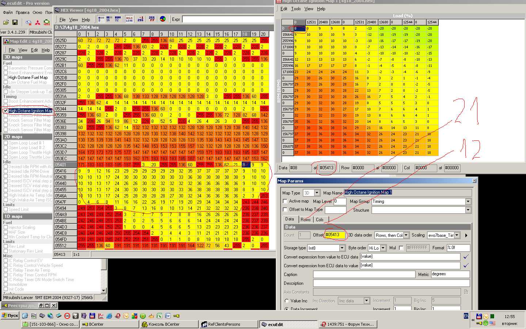Image resolution: width=526 pixels, height=329 pixels.
Task: Click the second checkmark next to ECU-to-value expression
Action: coord(466,265)
